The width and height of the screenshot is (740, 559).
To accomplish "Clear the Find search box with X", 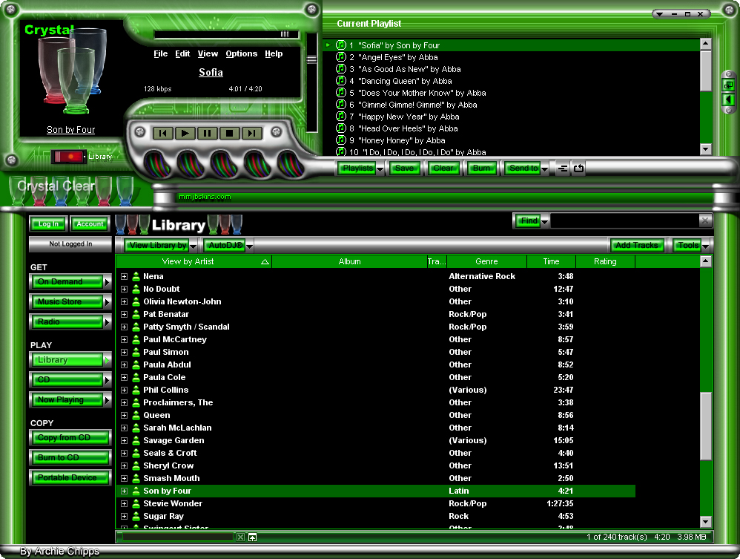I will point(705,220).
